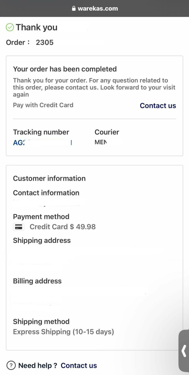Screen dimensions: 189x375
Task: Click the Thank you heading text
Action: pyautogui.click(x=37, y=27)
